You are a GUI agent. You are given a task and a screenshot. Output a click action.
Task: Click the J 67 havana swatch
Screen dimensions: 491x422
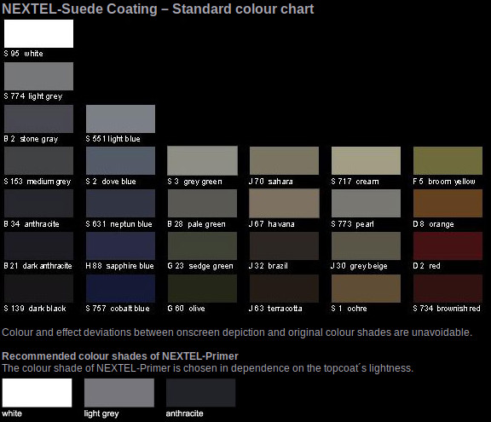(x=284, y=203)
